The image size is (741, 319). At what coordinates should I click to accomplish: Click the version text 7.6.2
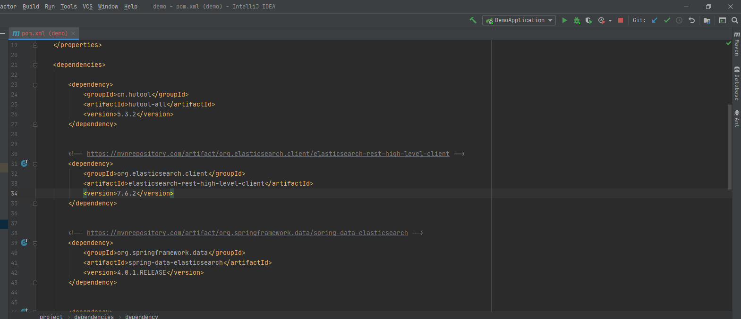[127, 193]
